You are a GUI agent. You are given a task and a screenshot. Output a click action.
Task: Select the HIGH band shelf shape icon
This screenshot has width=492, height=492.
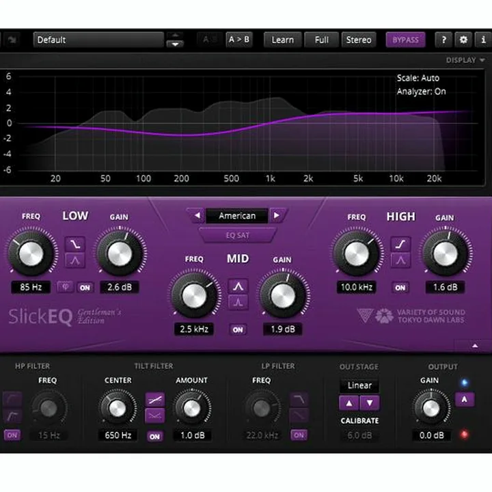(400, 244)
